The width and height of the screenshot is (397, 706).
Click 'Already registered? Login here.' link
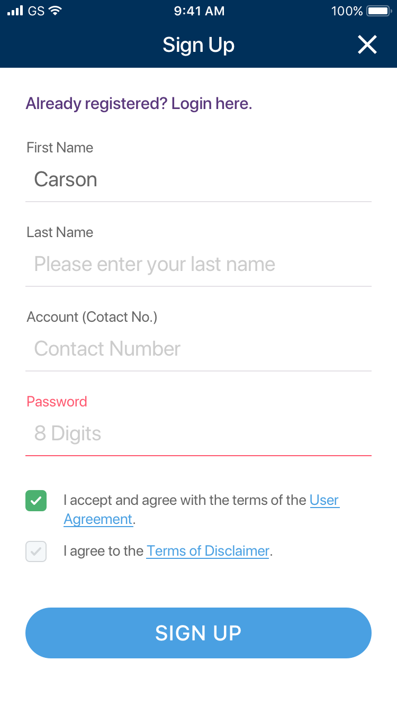(x=139, y=103)
